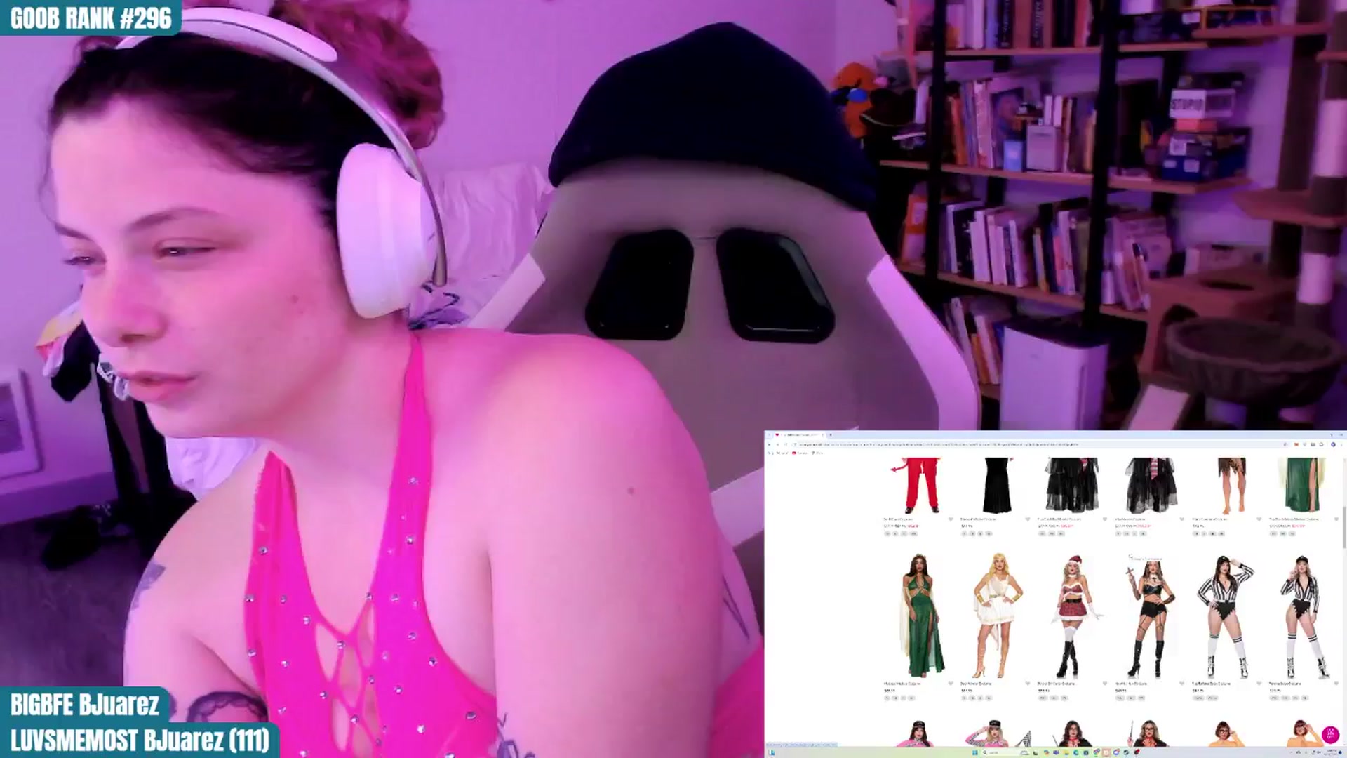Image resolution: width=1347 pixels, height=758 pixels.
Task: Add green Medusa dress costume to wishlist heart
Action: point(951,683)
